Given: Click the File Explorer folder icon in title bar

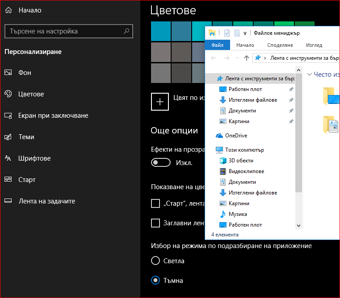Looking at the screenshot, I should [212, 33].
